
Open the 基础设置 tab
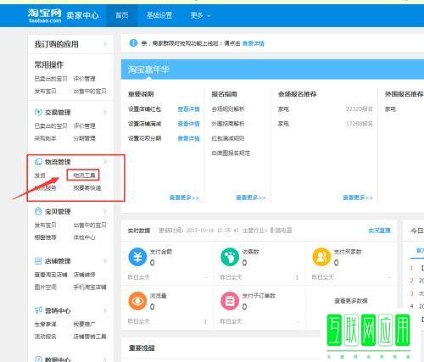tap(159, 15)
